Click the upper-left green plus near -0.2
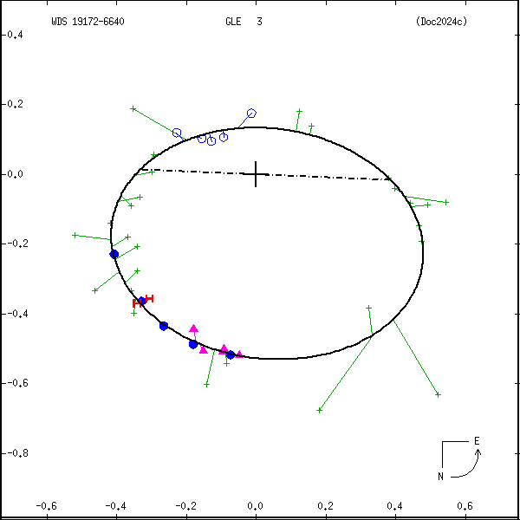This screenshot has width=520, height=520. click(x=133, y=109)
